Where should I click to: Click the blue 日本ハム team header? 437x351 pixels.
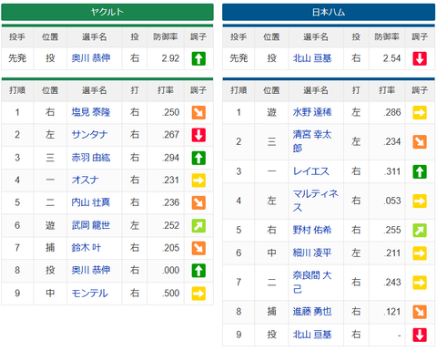pos(329,12)
